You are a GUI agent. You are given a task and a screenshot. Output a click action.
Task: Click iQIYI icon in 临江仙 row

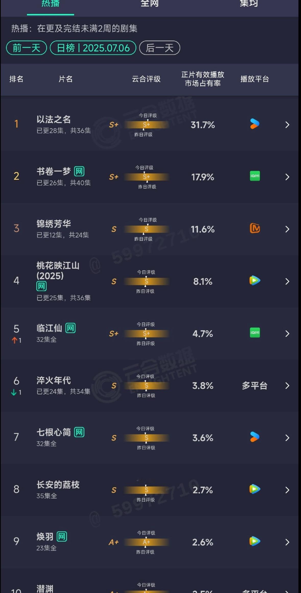[x=255, y=333]
